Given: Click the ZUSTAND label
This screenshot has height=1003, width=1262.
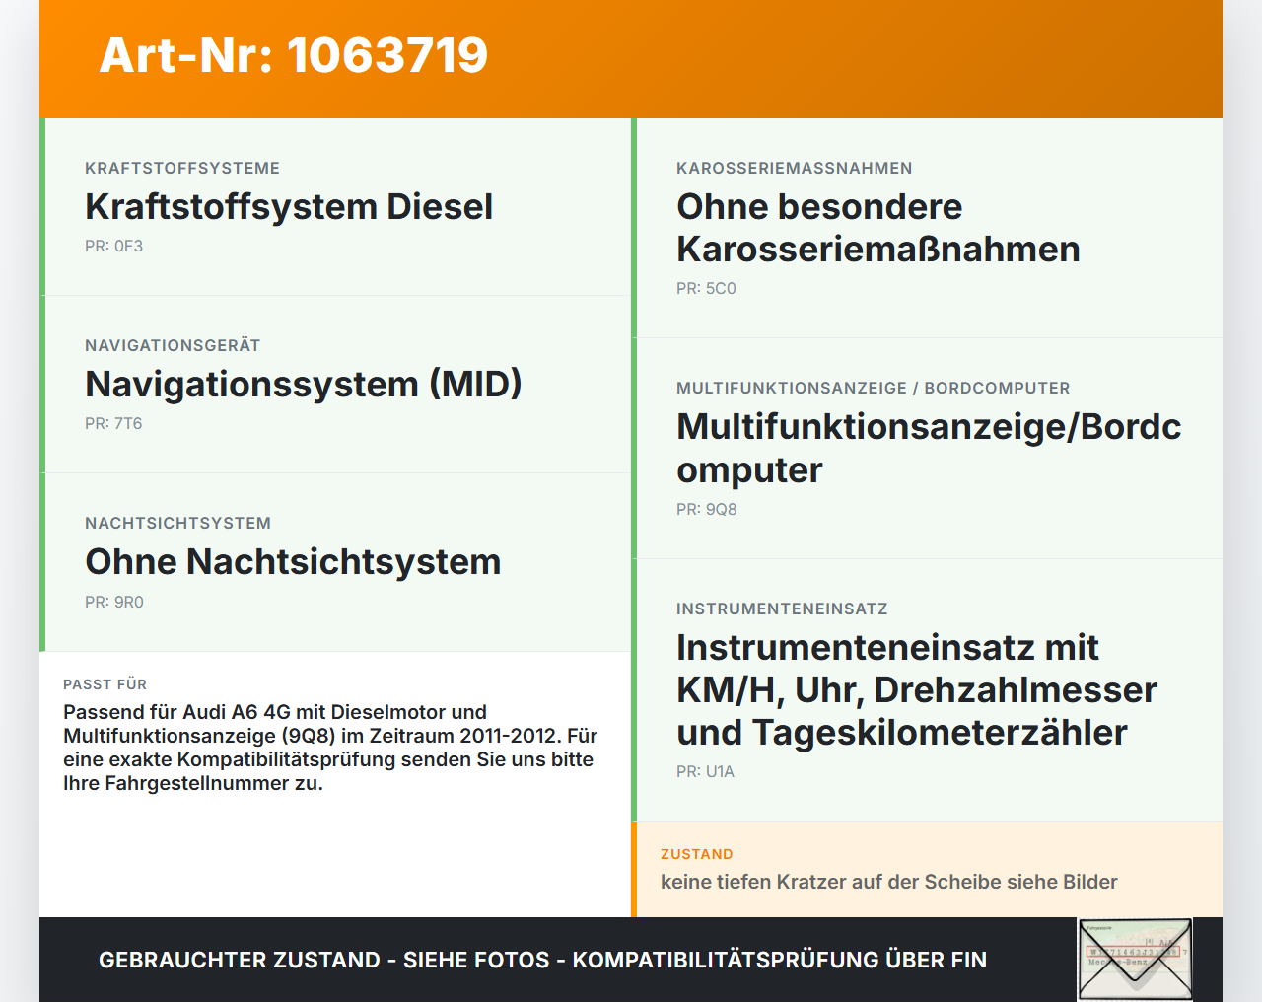Looking at the screenshot, I should [697, 854].
